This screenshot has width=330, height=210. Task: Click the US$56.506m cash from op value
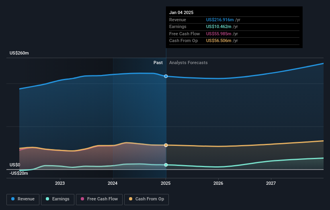pyautogui.click(x=219, y=41)
